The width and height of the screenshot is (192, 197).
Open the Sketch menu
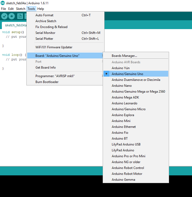click(21, 9)
